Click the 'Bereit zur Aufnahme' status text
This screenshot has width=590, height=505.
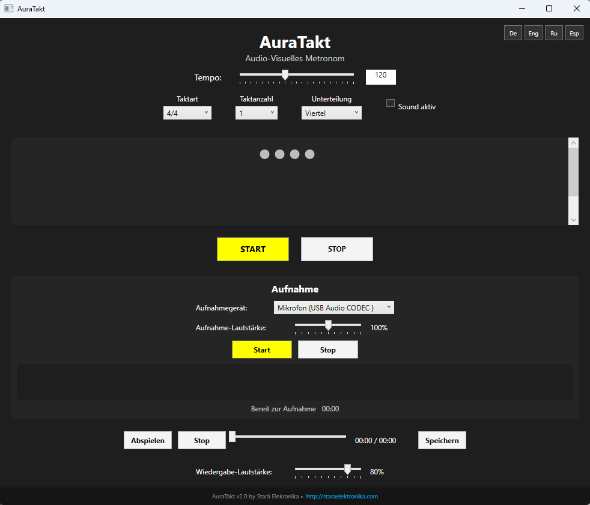284,409
